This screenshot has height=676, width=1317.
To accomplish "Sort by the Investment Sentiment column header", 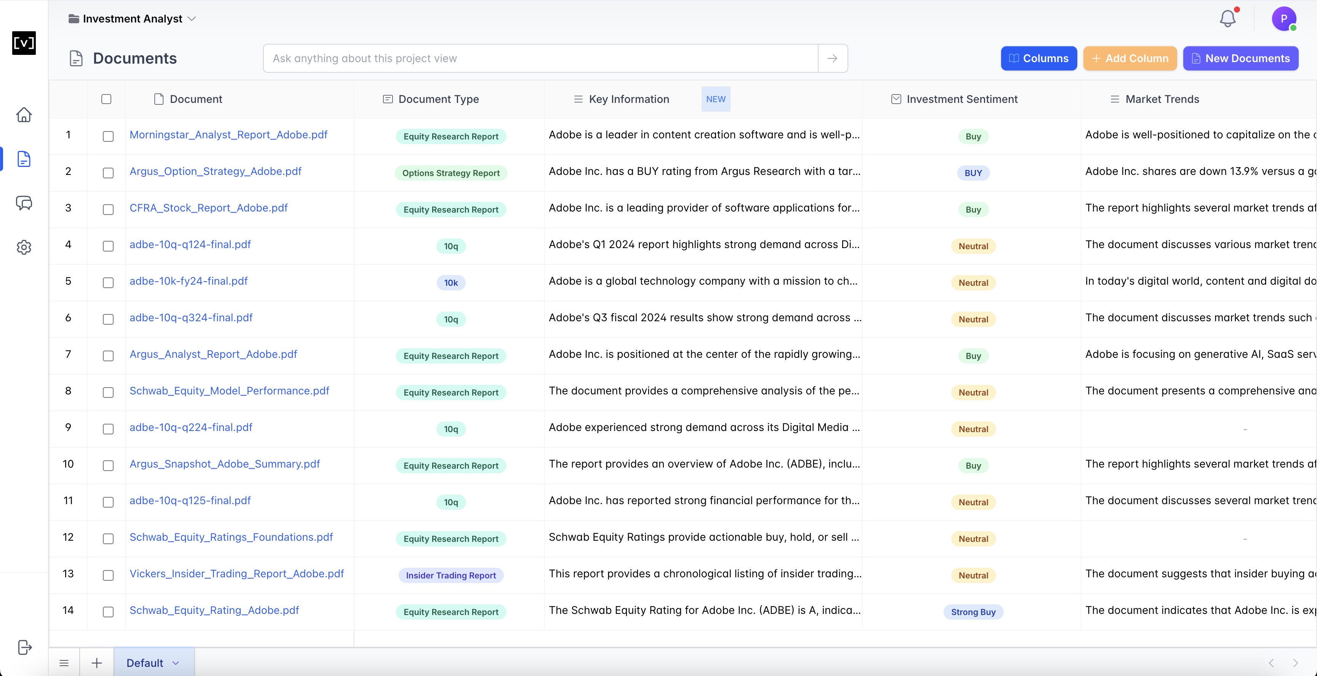I will coord(962,99).
